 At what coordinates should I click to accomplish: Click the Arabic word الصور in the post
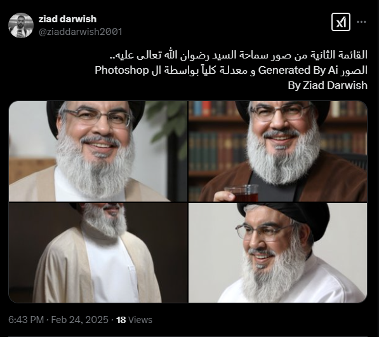pos(354,70)
